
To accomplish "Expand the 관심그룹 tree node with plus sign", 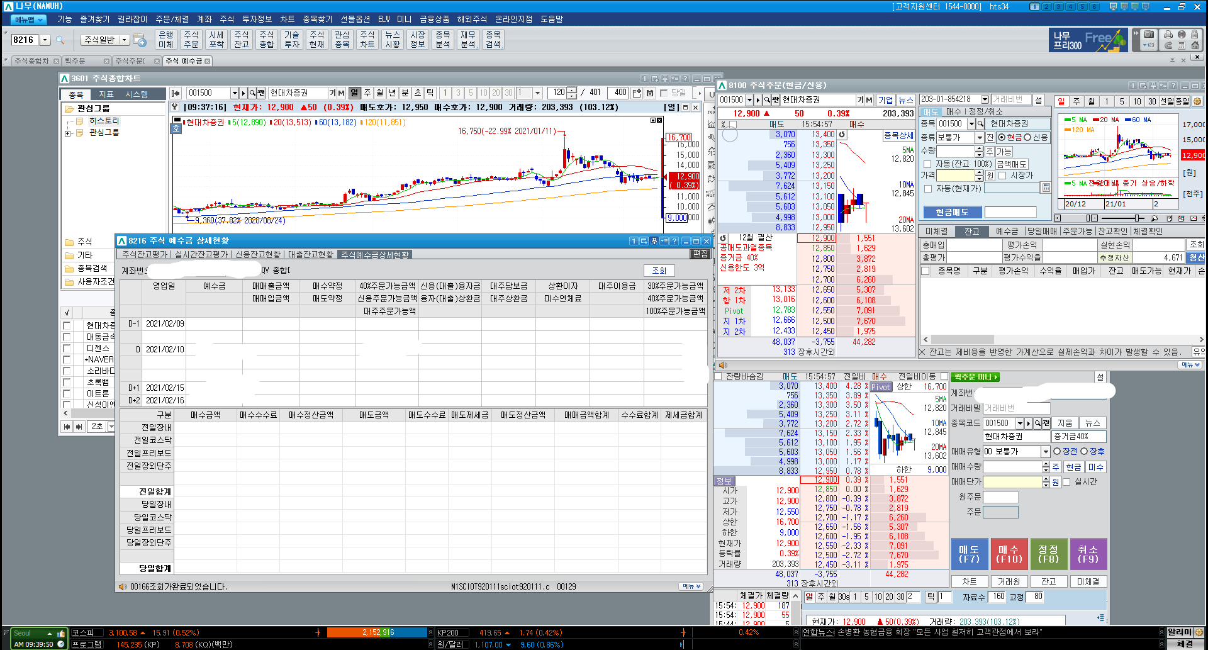I will point(67,133).
